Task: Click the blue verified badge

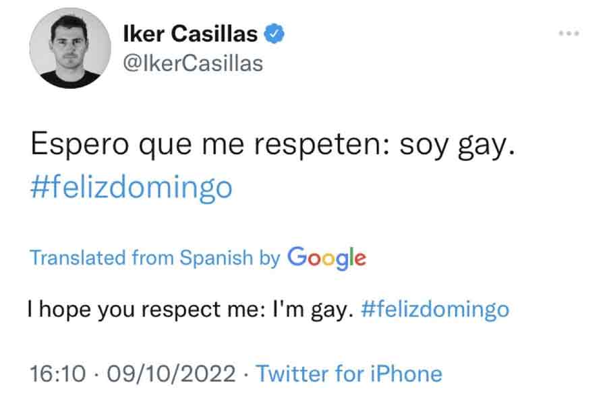Action: (x=274, y=33)
